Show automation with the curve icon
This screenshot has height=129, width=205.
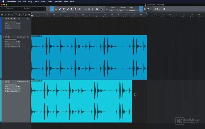[12, 15]
